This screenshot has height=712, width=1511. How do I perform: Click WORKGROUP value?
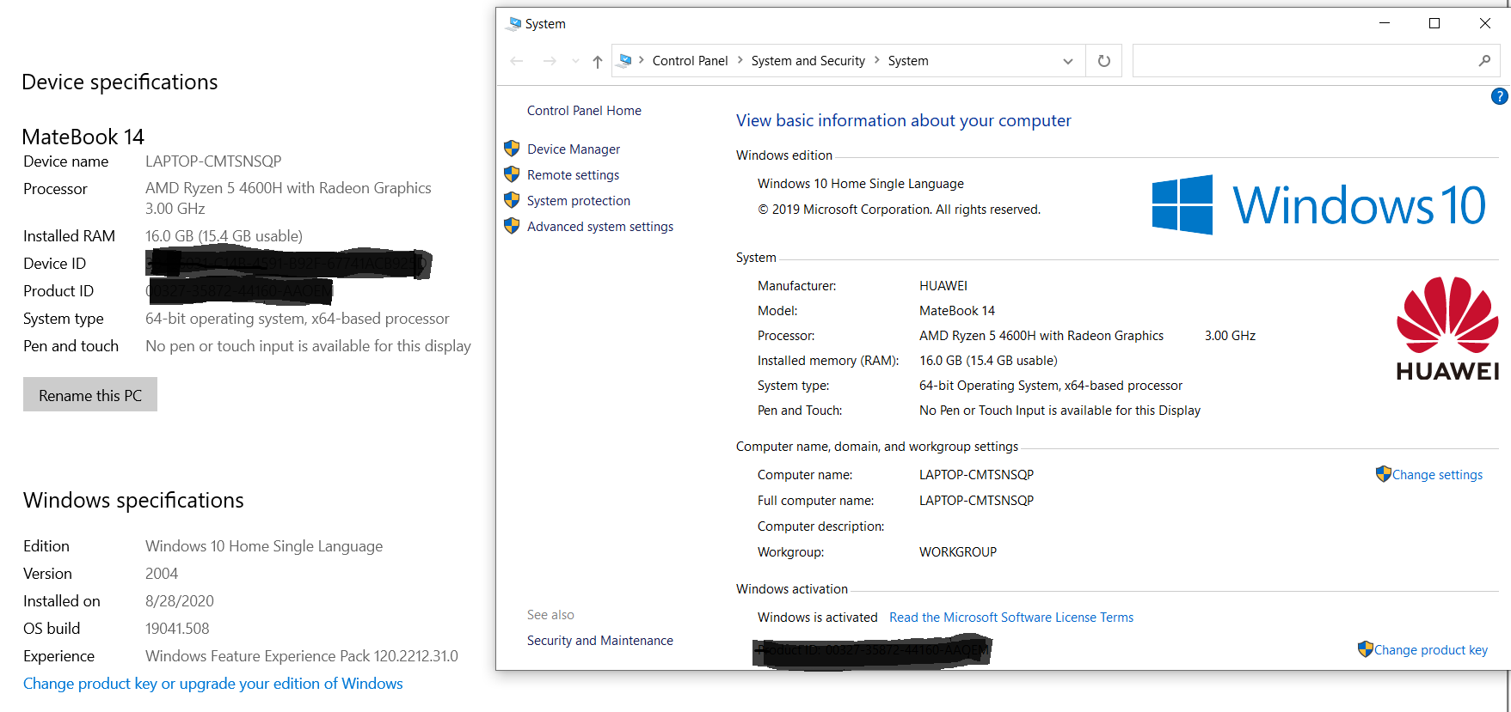pyautogui.click(x=958, y=552)
